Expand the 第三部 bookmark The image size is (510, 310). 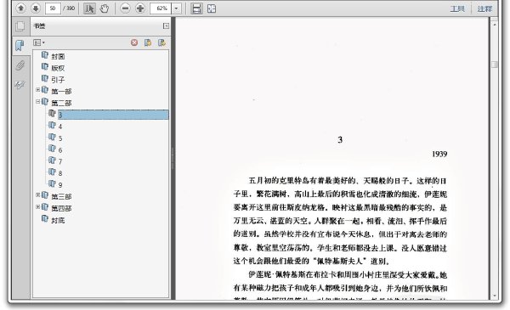[x=37, y=195]
